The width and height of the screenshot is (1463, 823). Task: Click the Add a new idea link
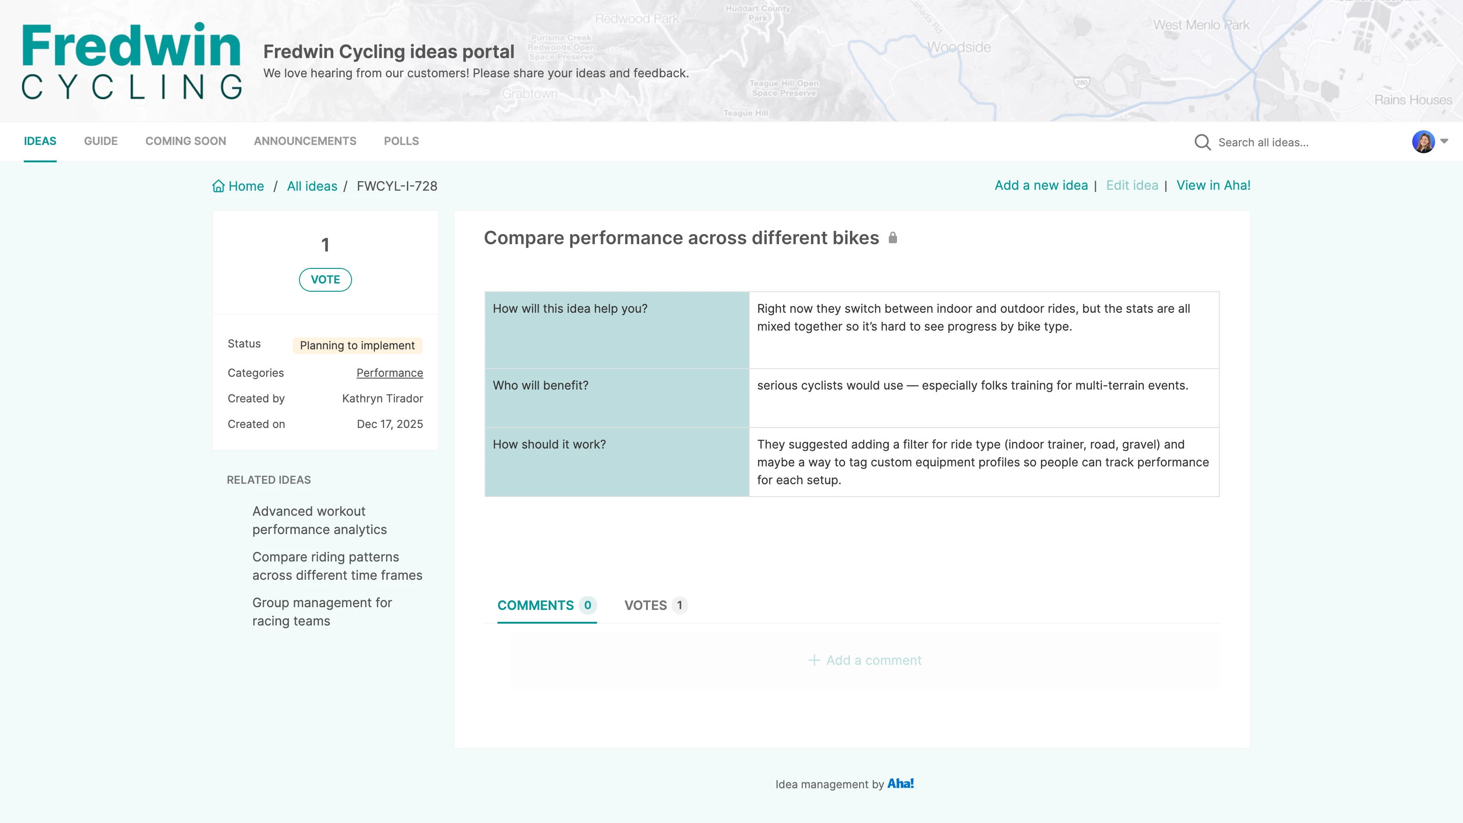point(1041,185)
